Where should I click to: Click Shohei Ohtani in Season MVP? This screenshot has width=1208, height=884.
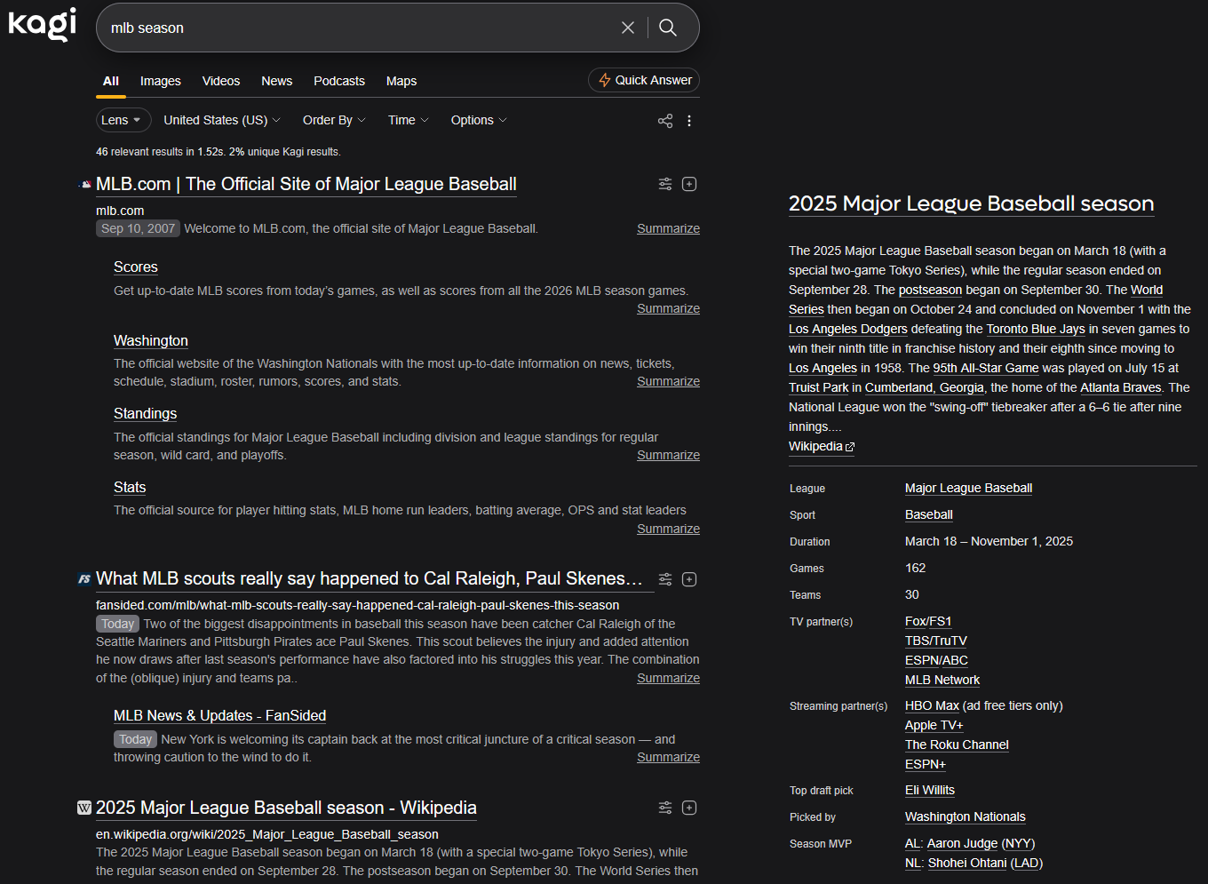(967, 863)
